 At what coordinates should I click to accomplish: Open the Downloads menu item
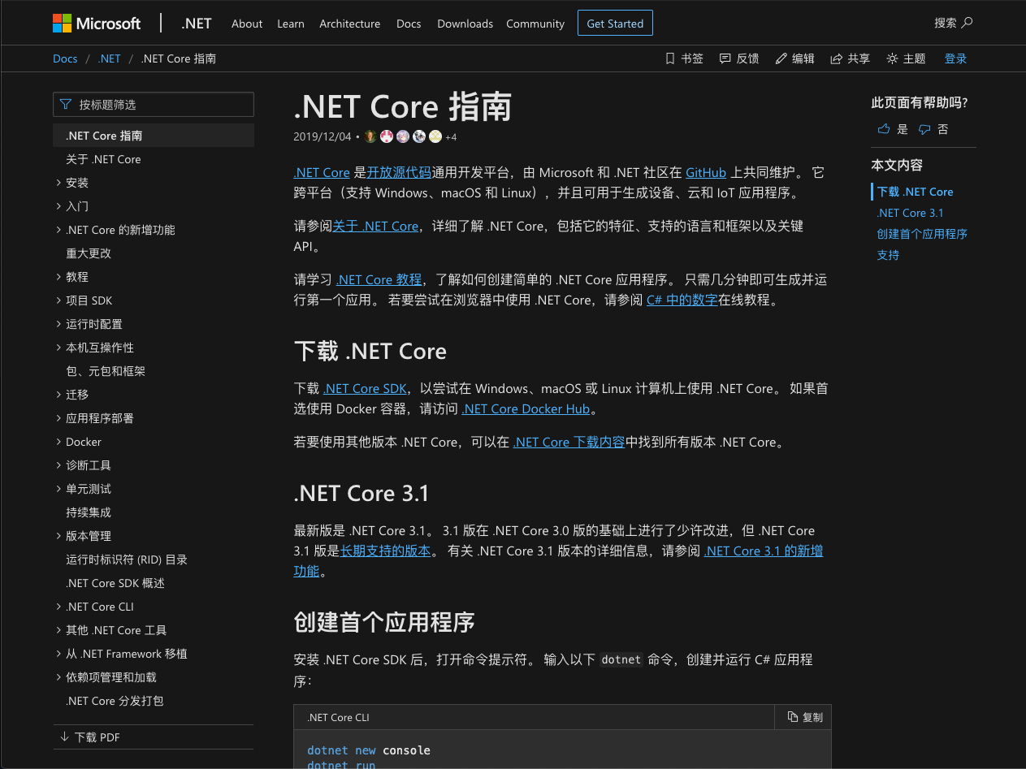click(465, 24)
